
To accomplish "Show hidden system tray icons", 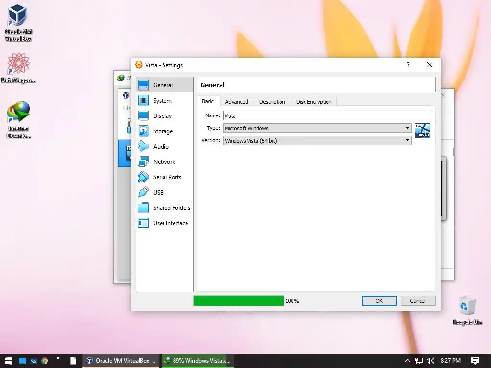I will click(x=408, y=361).
